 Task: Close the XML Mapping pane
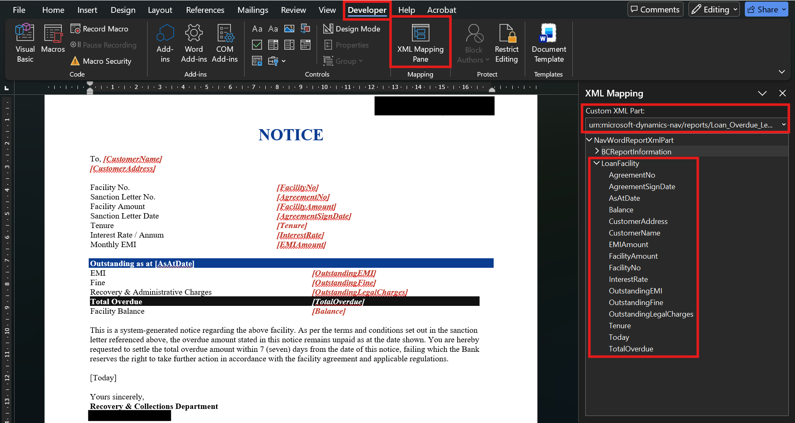tap(783, 94)
